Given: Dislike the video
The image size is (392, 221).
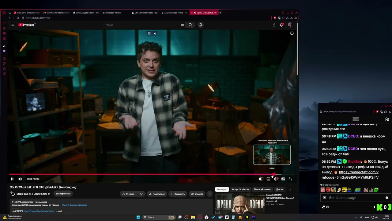Looking at the screenshot, I should tap(141, 194).
